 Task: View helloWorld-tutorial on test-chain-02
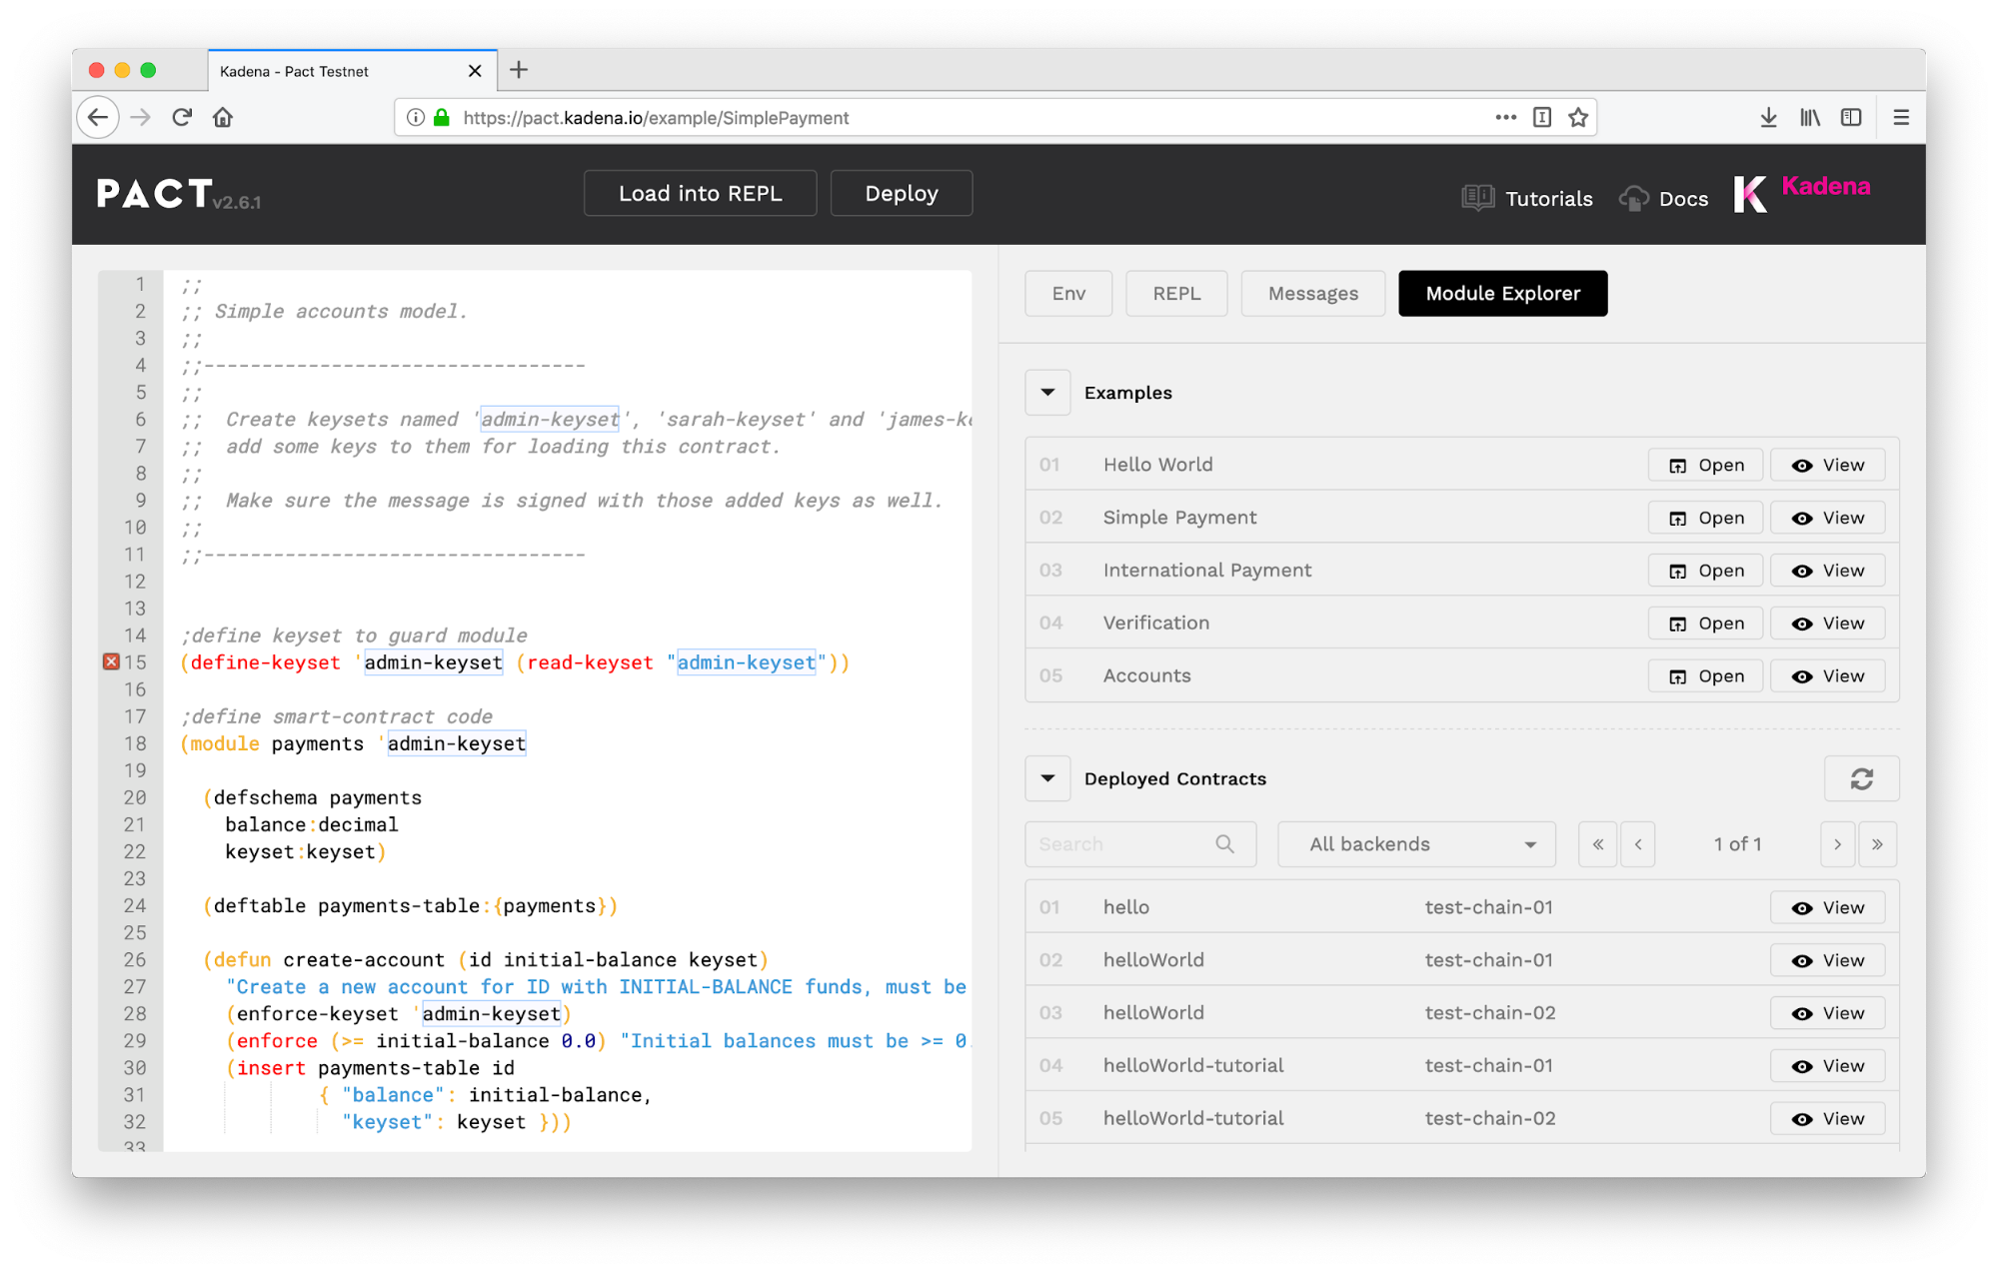click(x=1827, y=1119)
